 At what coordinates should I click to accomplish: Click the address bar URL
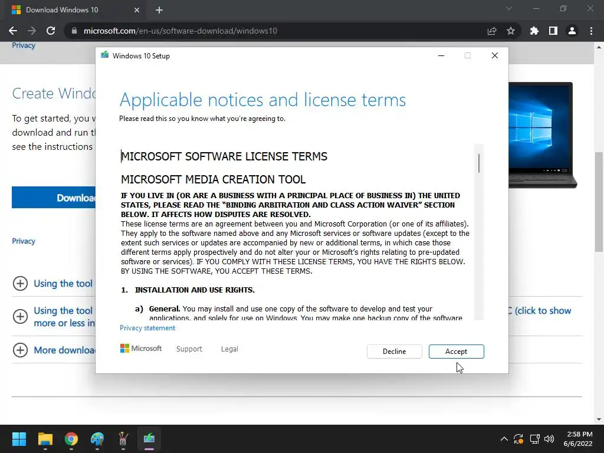pos(180,31)
